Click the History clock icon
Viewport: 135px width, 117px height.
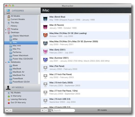coord(9,26)
